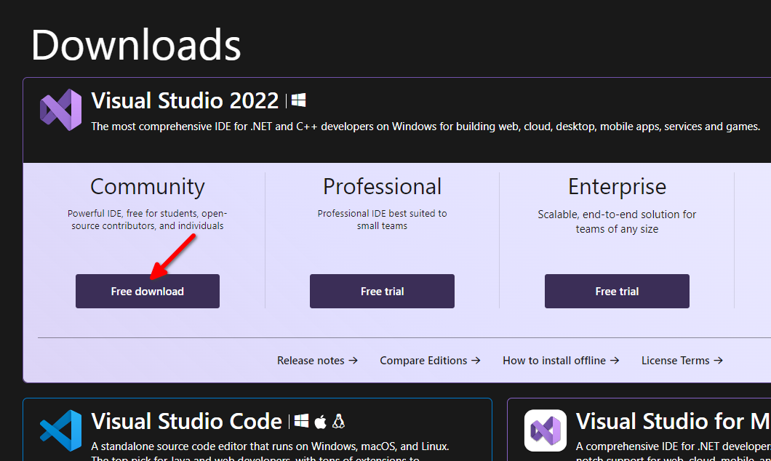Click the Visual Studio 2022 heading

tap(185, 101)
